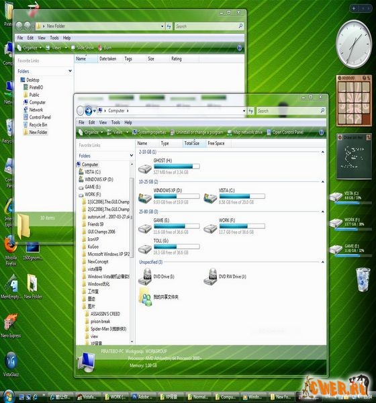Image resolution: width=376 pixels, height=403 pixels.
Task: Open the VistaGlazz desktop icon
Action: 11,364
